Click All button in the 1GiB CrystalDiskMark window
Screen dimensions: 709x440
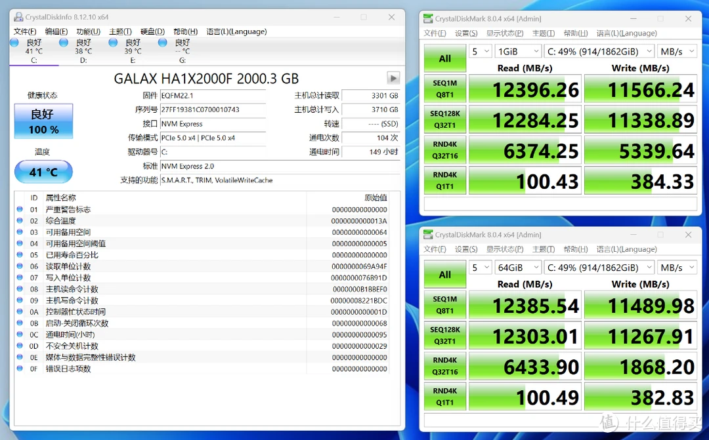click(x=445, y=58)
